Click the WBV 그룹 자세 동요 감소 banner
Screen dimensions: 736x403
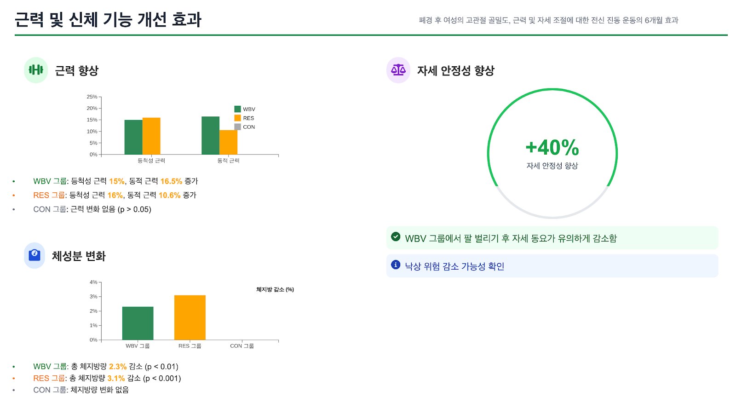552,238
